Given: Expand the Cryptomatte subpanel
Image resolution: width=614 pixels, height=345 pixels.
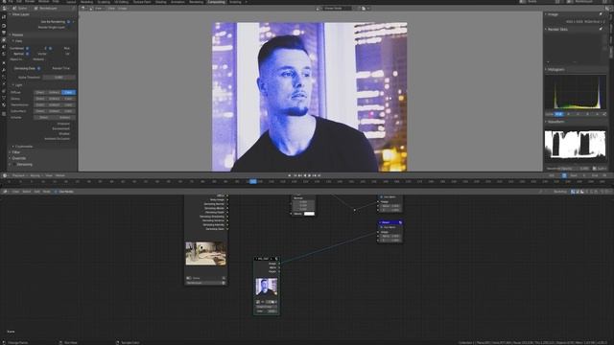Looking at the screenshot, I should 12,147.
